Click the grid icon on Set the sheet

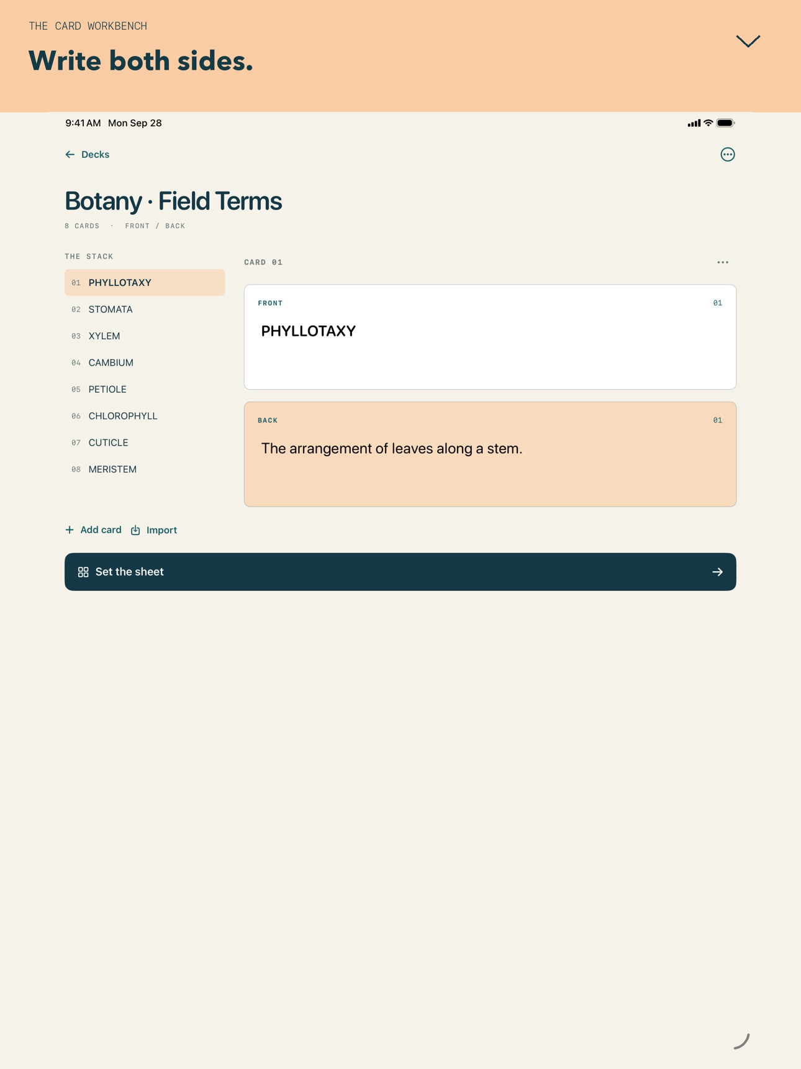point(83,572)
